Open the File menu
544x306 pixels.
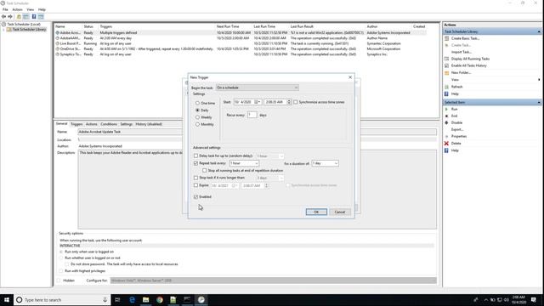(5, 9)
